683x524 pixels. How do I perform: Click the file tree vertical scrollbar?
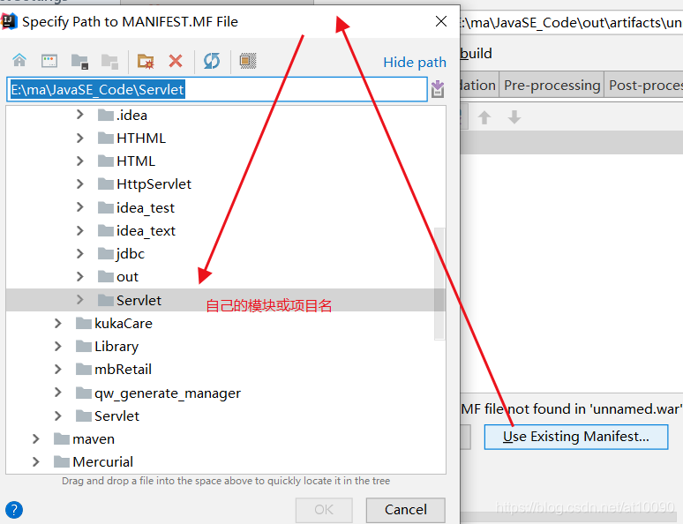[x=439, y=283]
